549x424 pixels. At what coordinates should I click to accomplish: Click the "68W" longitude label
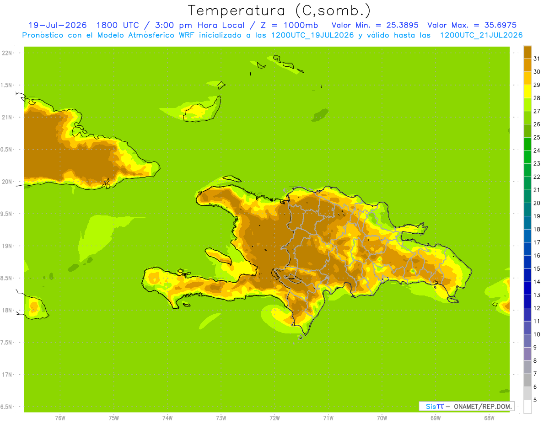[489, 418]
